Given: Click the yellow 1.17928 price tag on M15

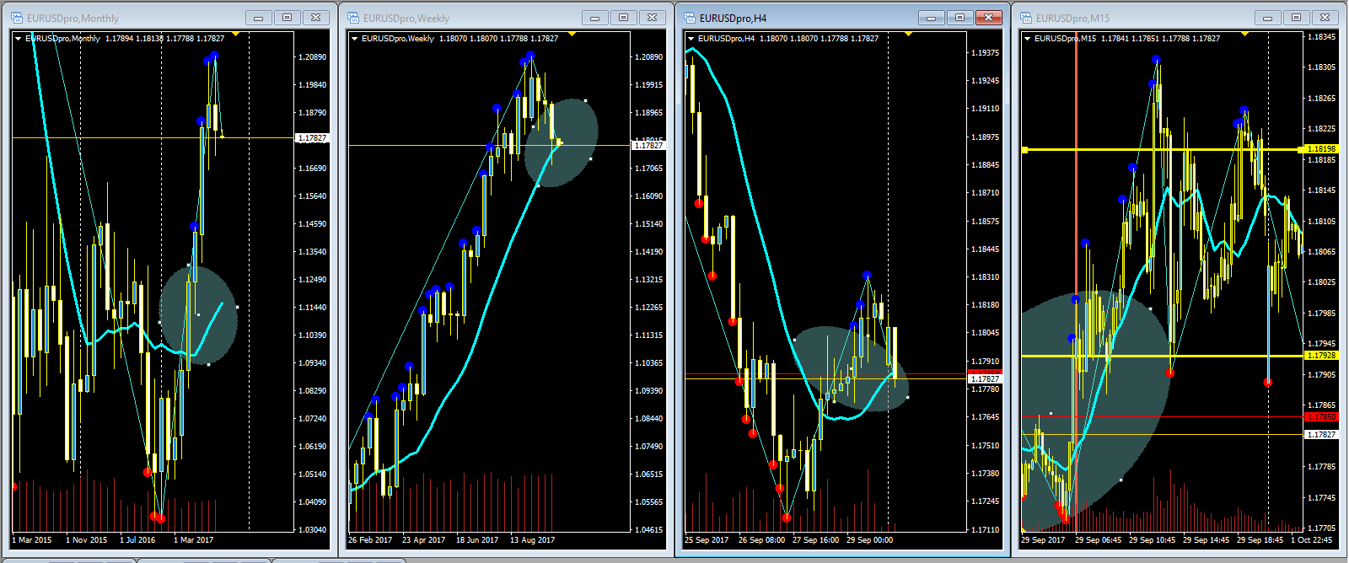Looking at the screenshot, I should point(1321,356).
